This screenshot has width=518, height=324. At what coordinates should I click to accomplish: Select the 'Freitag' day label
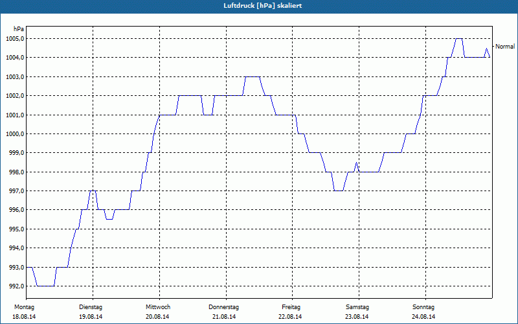pos(291,307)
